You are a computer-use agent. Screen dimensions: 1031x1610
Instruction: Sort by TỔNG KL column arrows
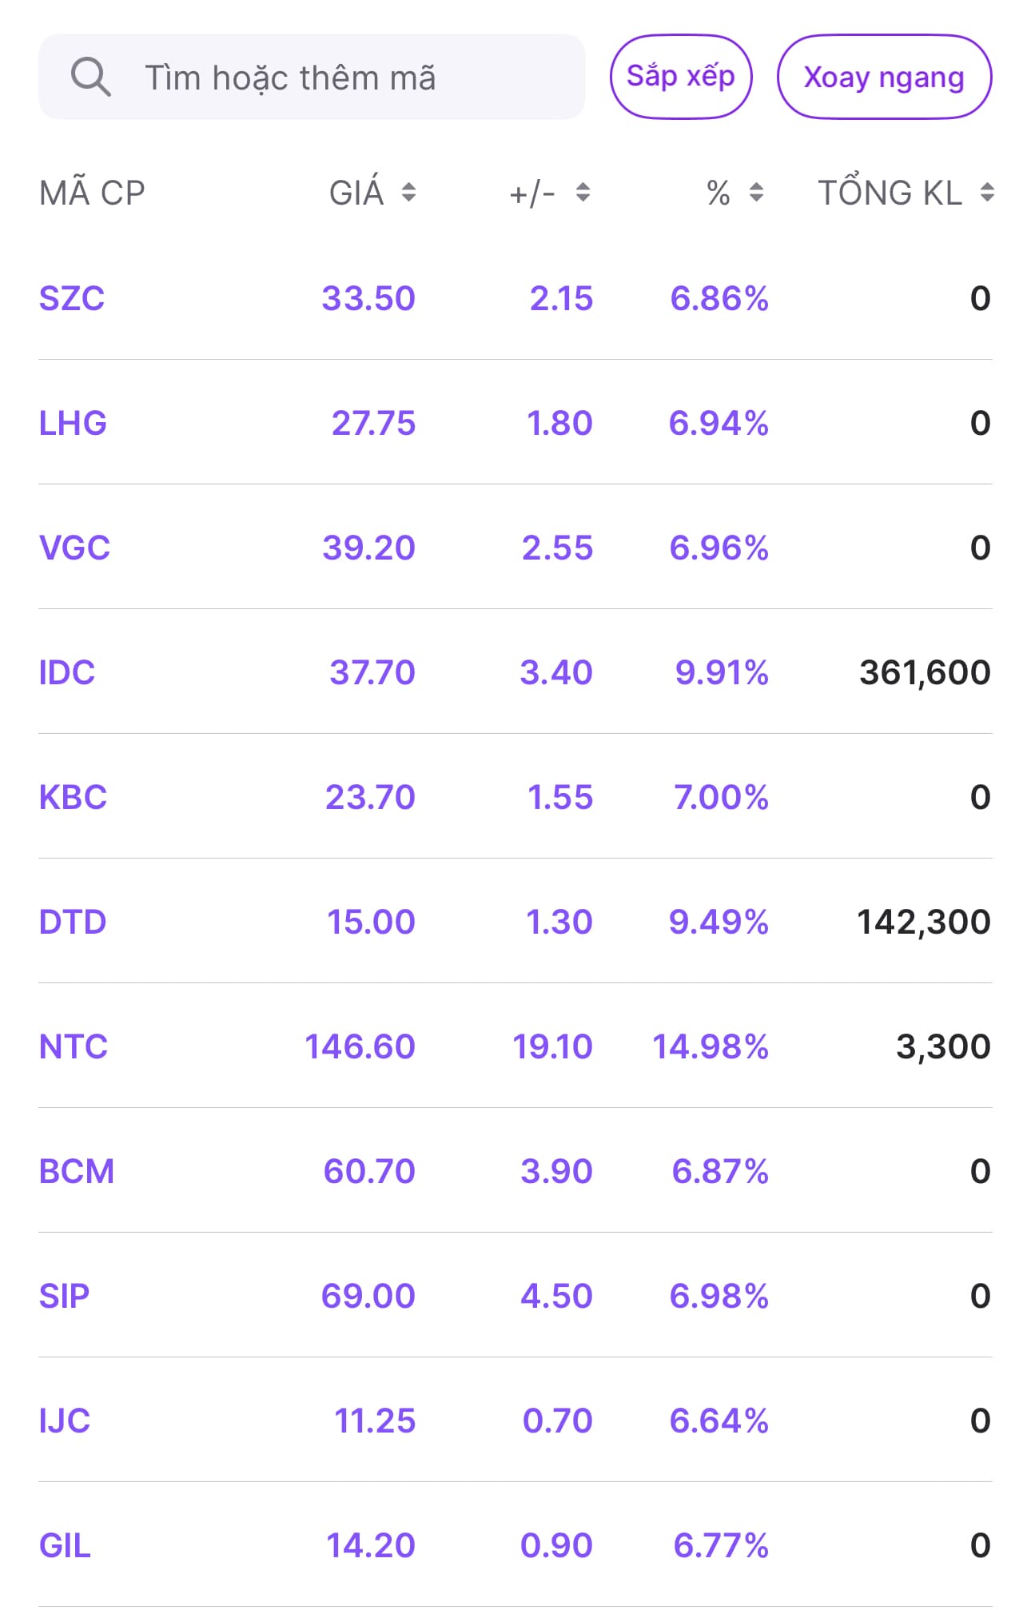click(987, 193)
